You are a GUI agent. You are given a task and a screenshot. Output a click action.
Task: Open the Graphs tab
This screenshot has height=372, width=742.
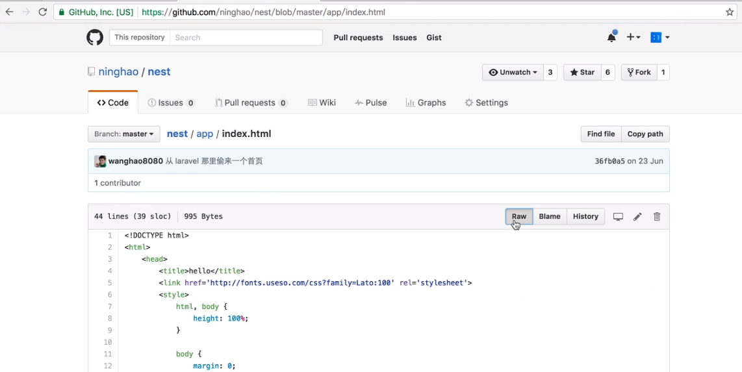coord(426,103)
